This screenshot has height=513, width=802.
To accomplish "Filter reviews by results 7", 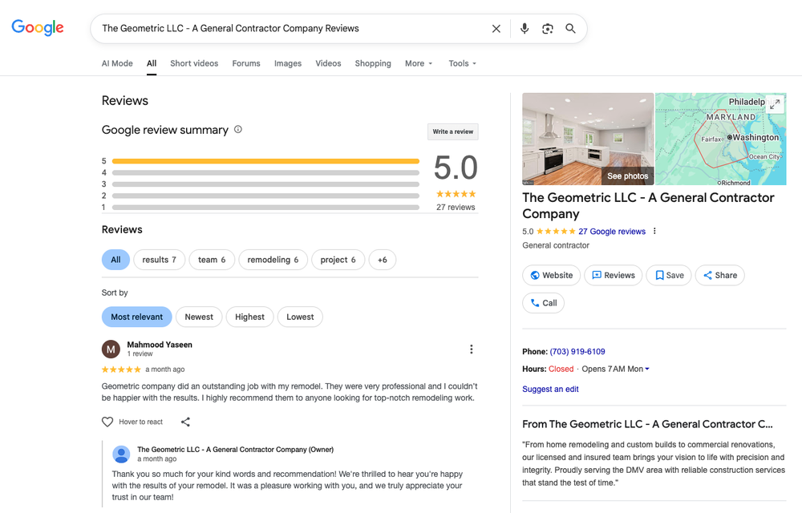I will pos(159,260).
